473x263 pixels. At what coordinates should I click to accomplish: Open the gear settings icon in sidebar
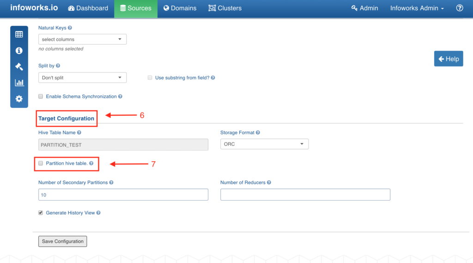tap(19, 99)
